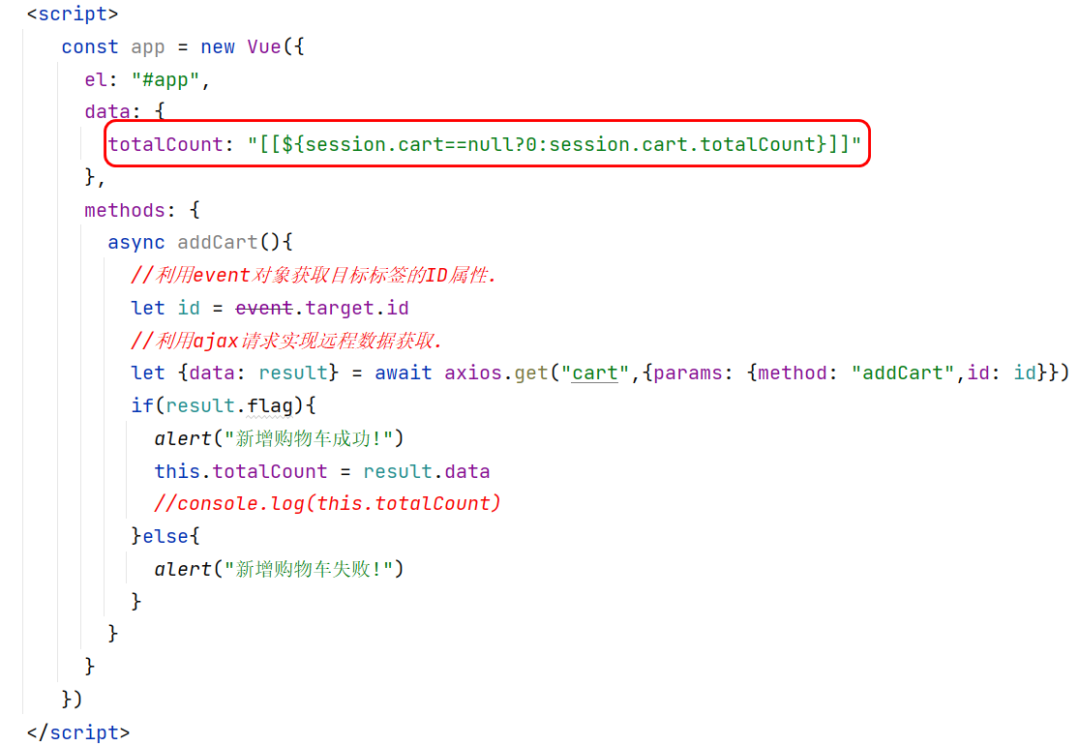This screenshot has height=746, width=1079.
Task: Click the totalCount session.cart expression string
Action: [554, 144]
